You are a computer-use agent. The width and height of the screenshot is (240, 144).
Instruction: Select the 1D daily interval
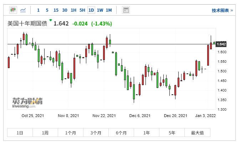[x=91, y=10]
